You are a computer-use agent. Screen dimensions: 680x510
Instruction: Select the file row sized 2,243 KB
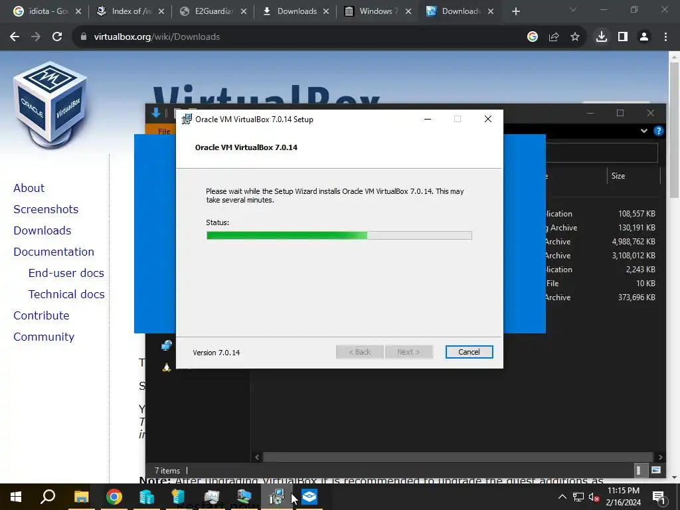[602, 270]
